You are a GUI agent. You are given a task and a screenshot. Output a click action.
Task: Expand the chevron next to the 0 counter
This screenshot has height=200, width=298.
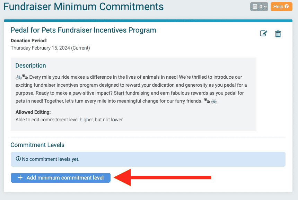(x=265, y=7)
